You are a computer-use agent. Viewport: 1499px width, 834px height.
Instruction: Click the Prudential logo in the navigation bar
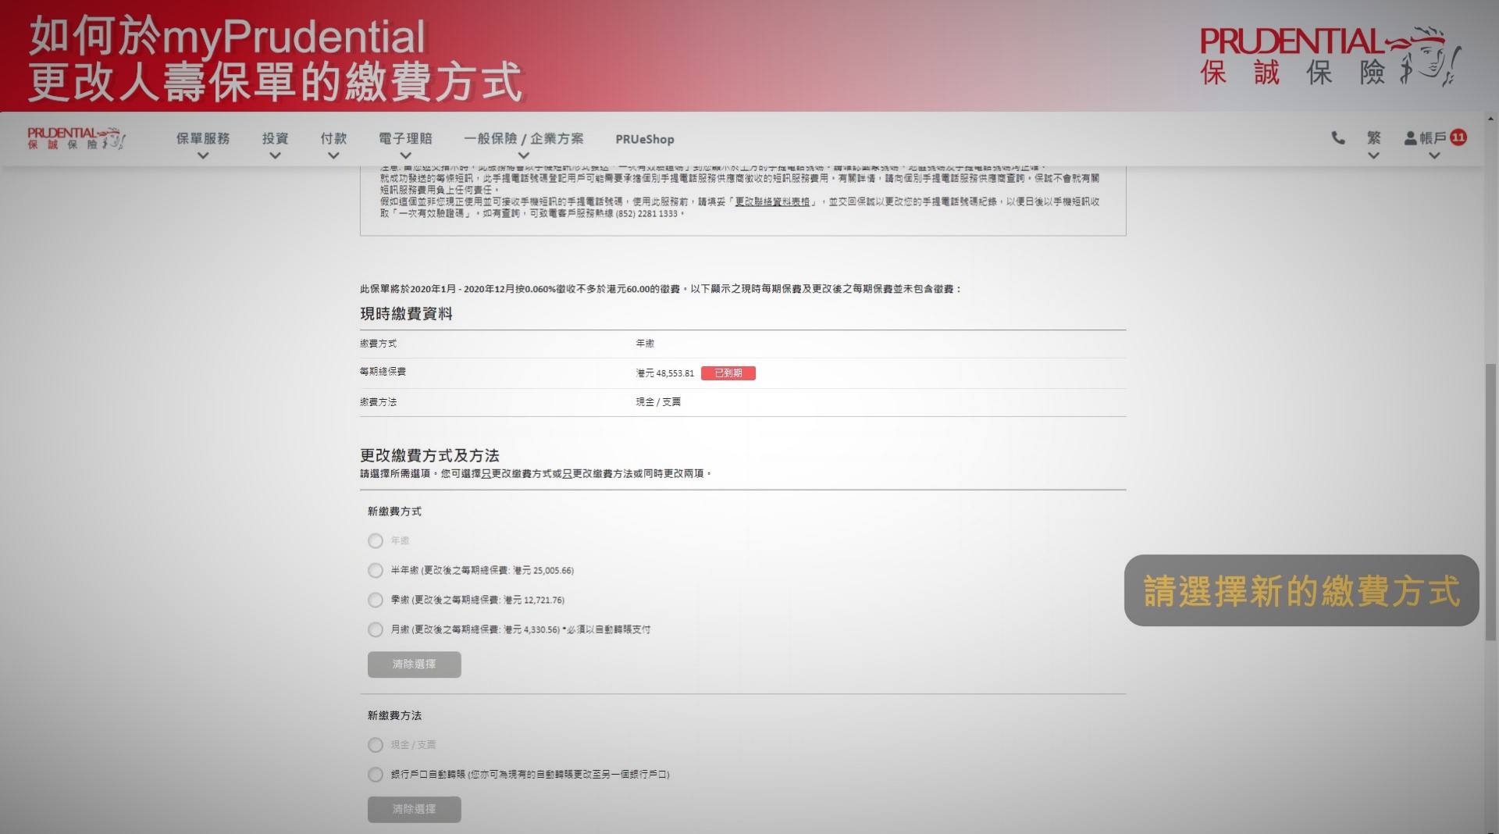(75, 138)
